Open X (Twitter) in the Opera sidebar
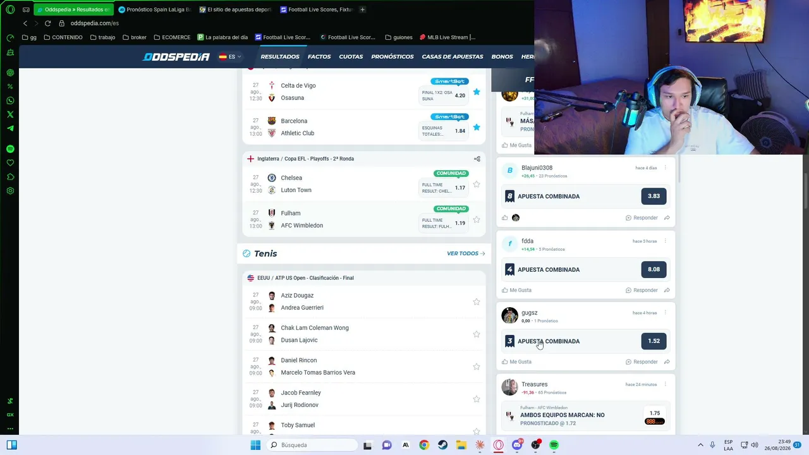809x455 pixels. (x=10, y=114)
